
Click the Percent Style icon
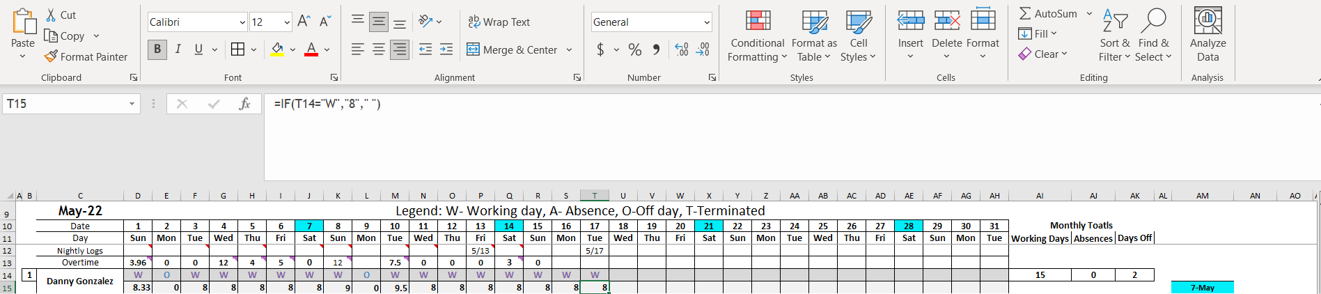[634, 49]
